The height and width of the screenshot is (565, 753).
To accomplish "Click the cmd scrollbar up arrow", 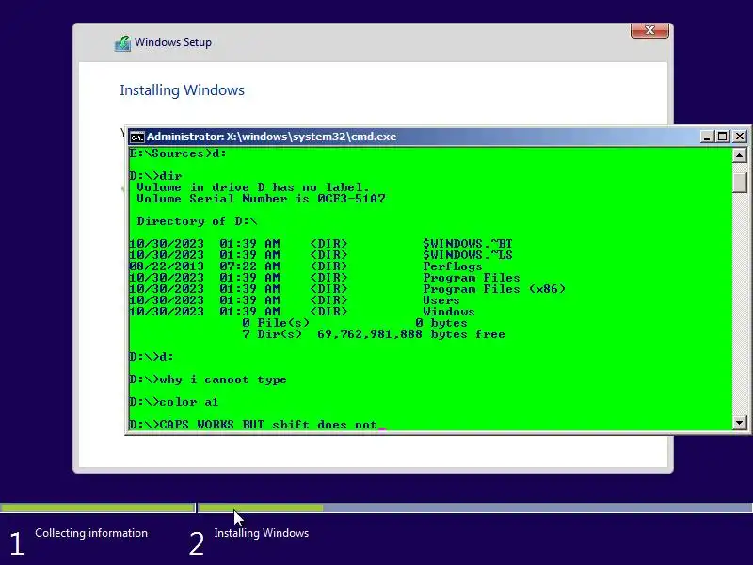I will (739, 155).
